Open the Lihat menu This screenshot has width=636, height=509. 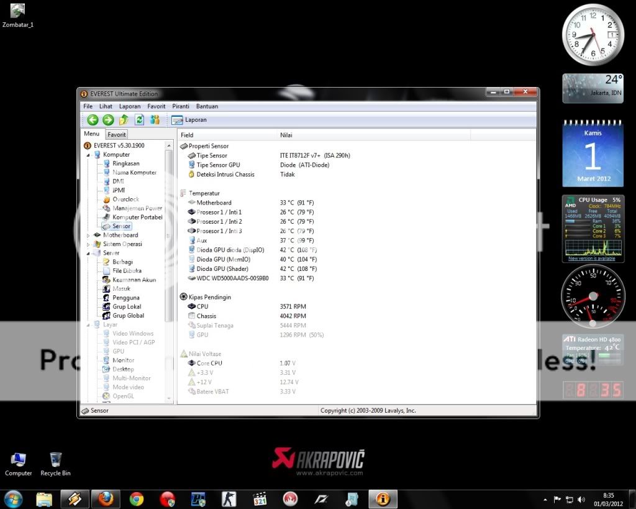(x=106, y=106)
